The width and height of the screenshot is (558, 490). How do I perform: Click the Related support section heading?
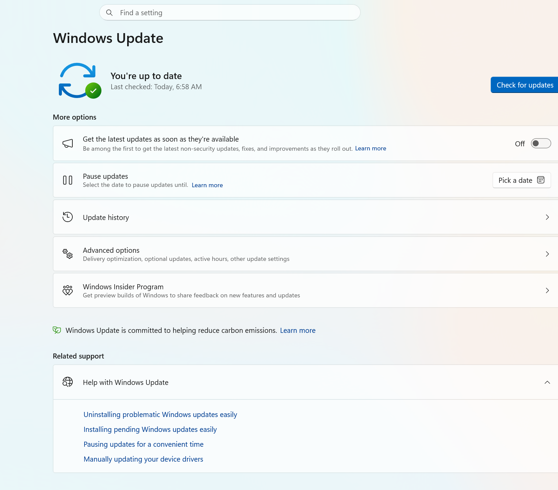[78, 356]
